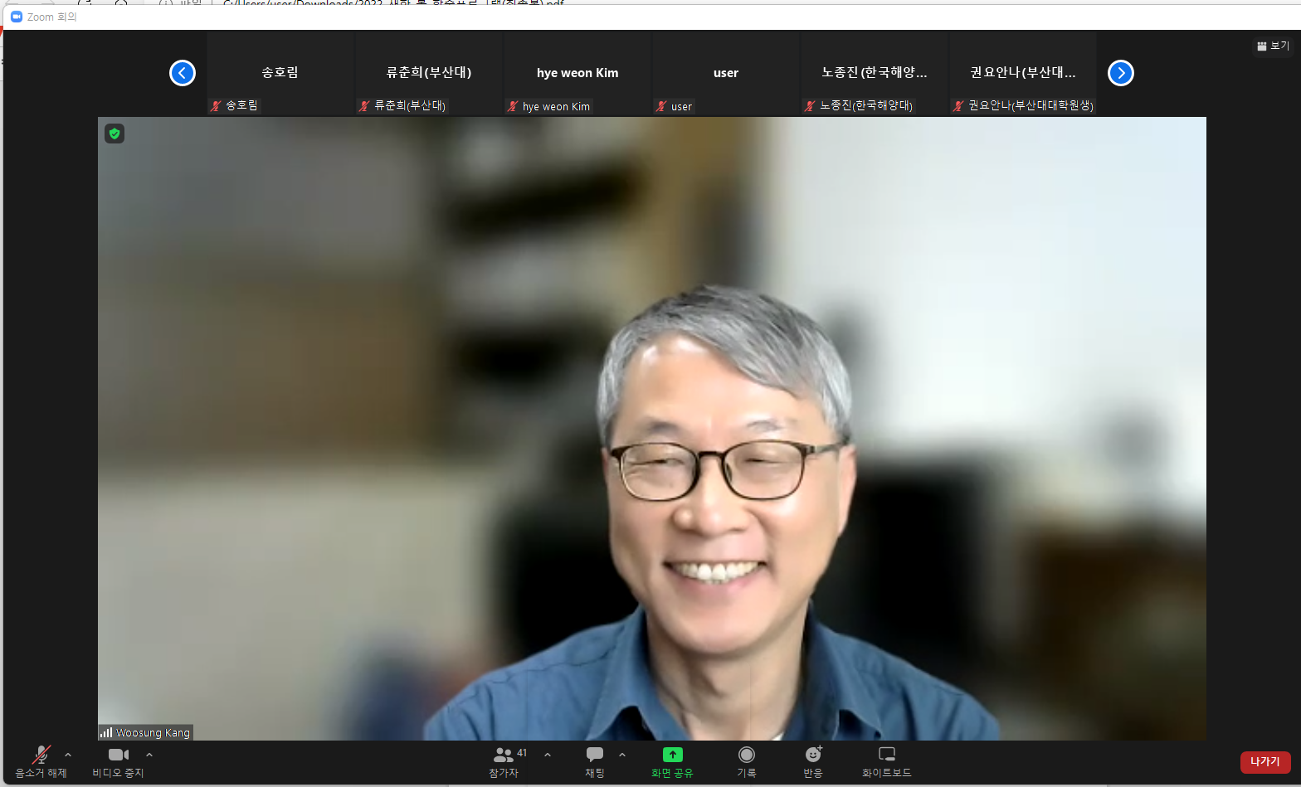The width and height of the screenshot is (1301, 787).
Task: Stop video with 비디오 중지 button
Action: (x=119, y=760)
